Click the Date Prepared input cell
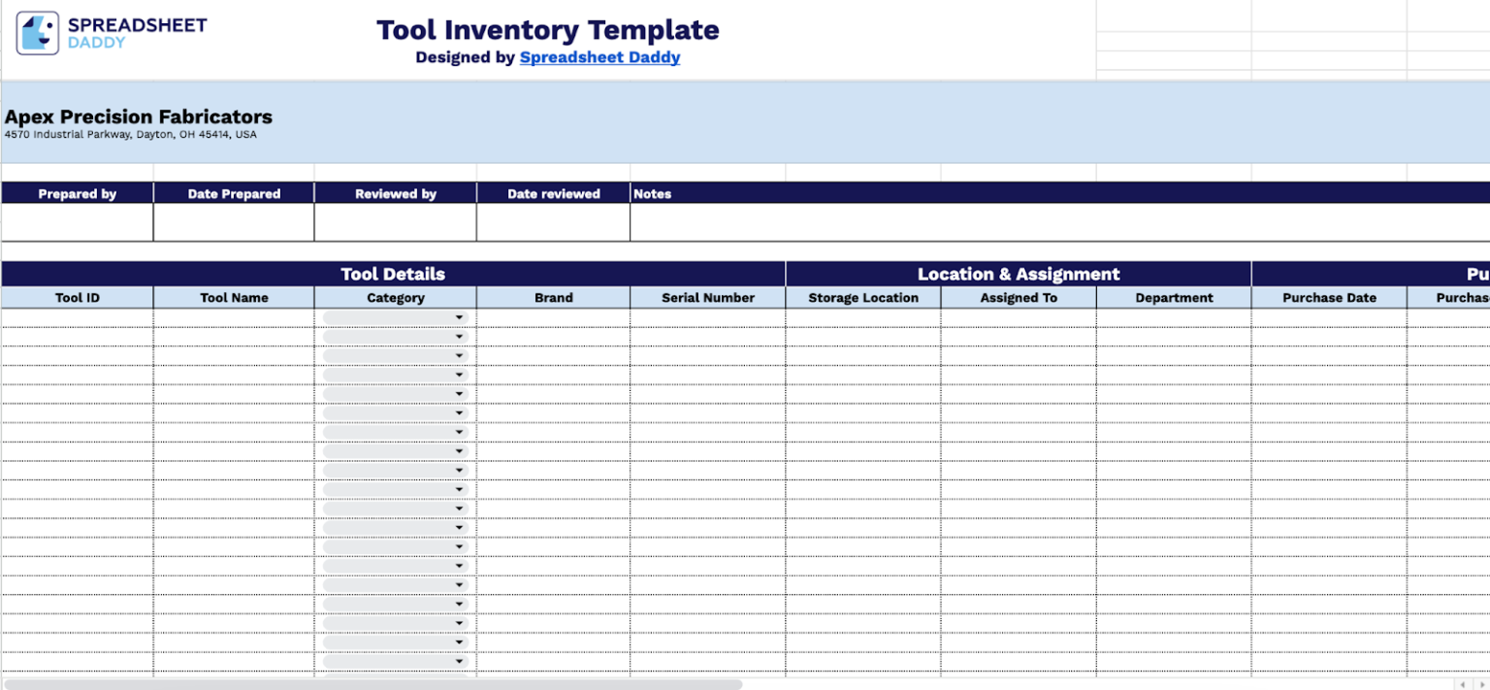Screen dimensions: 1490x690 [x=233, y=221]
